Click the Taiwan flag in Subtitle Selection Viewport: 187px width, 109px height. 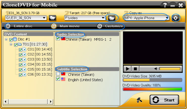point(63,74)
